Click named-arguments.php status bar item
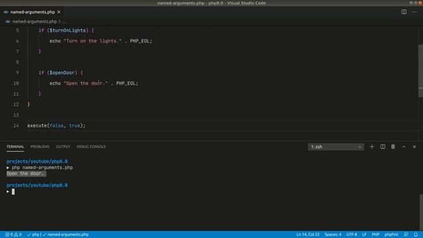Viewport: 423px width, 238px height. tap(65, 235)
